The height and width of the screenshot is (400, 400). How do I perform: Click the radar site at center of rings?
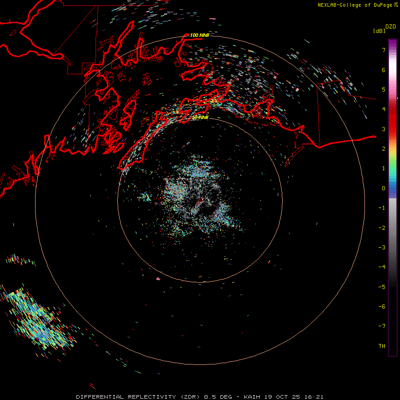200,200
